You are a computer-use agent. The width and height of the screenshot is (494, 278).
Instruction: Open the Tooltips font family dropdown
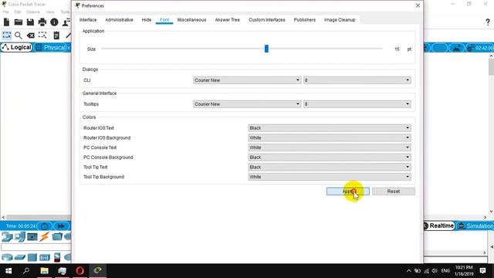(x=247, y=104)
